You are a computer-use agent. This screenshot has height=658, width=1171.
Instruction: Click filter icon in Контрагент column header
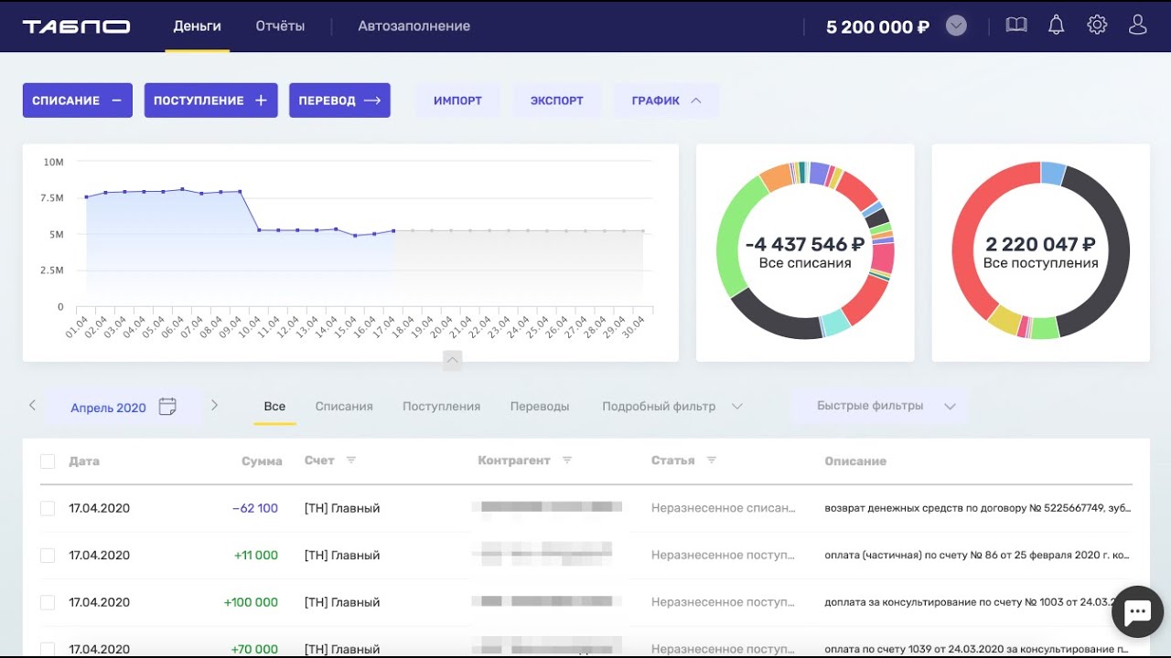[x=567, y=460]
